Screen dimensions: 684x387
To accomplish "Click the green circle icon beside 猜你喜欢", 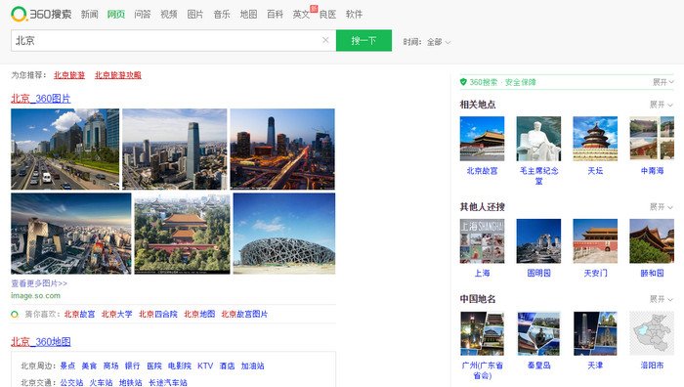I will [15, 314].
